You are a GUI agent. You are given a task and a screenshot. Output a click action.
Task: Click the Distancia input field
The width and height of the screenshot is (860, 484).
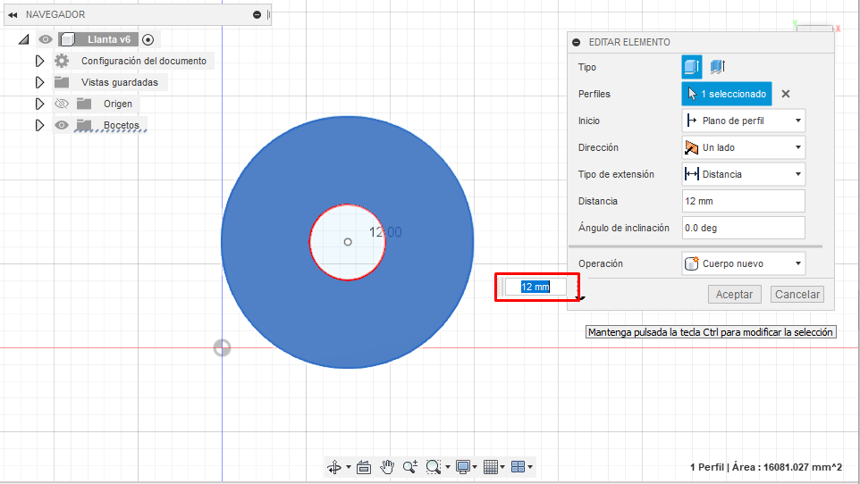743,201
